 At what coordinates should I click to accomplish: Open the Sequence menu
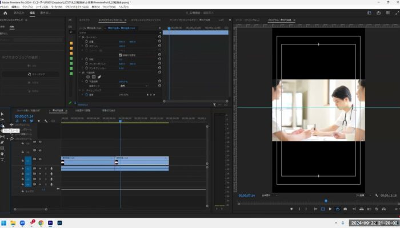[42, 7]
